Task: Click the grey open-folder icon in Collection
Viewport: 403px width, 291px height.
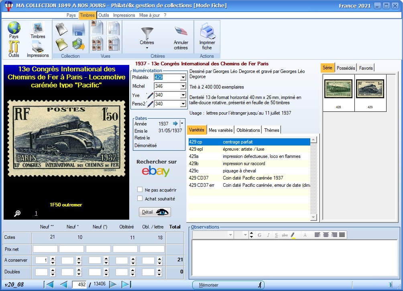Action: coord(62,29)
